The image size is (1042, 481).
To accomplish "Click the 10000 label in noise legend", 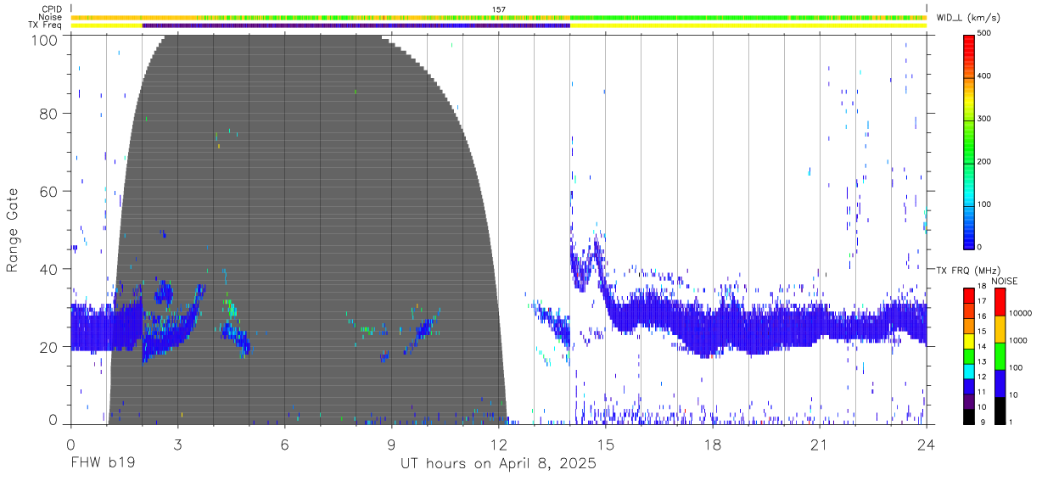I will (x=1021, y=313).
